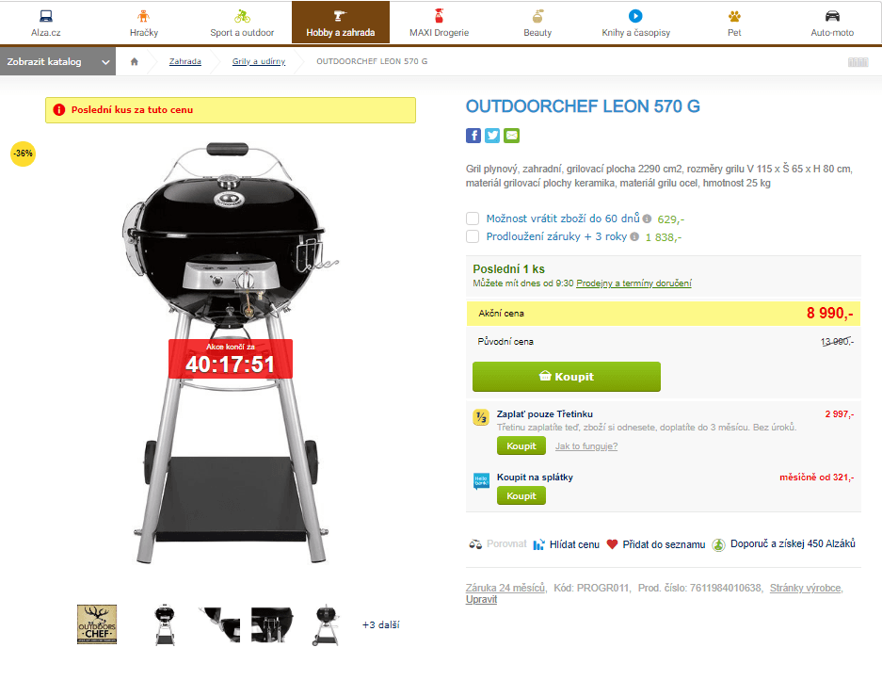Switch to the Beauty category

click(537, 15)
